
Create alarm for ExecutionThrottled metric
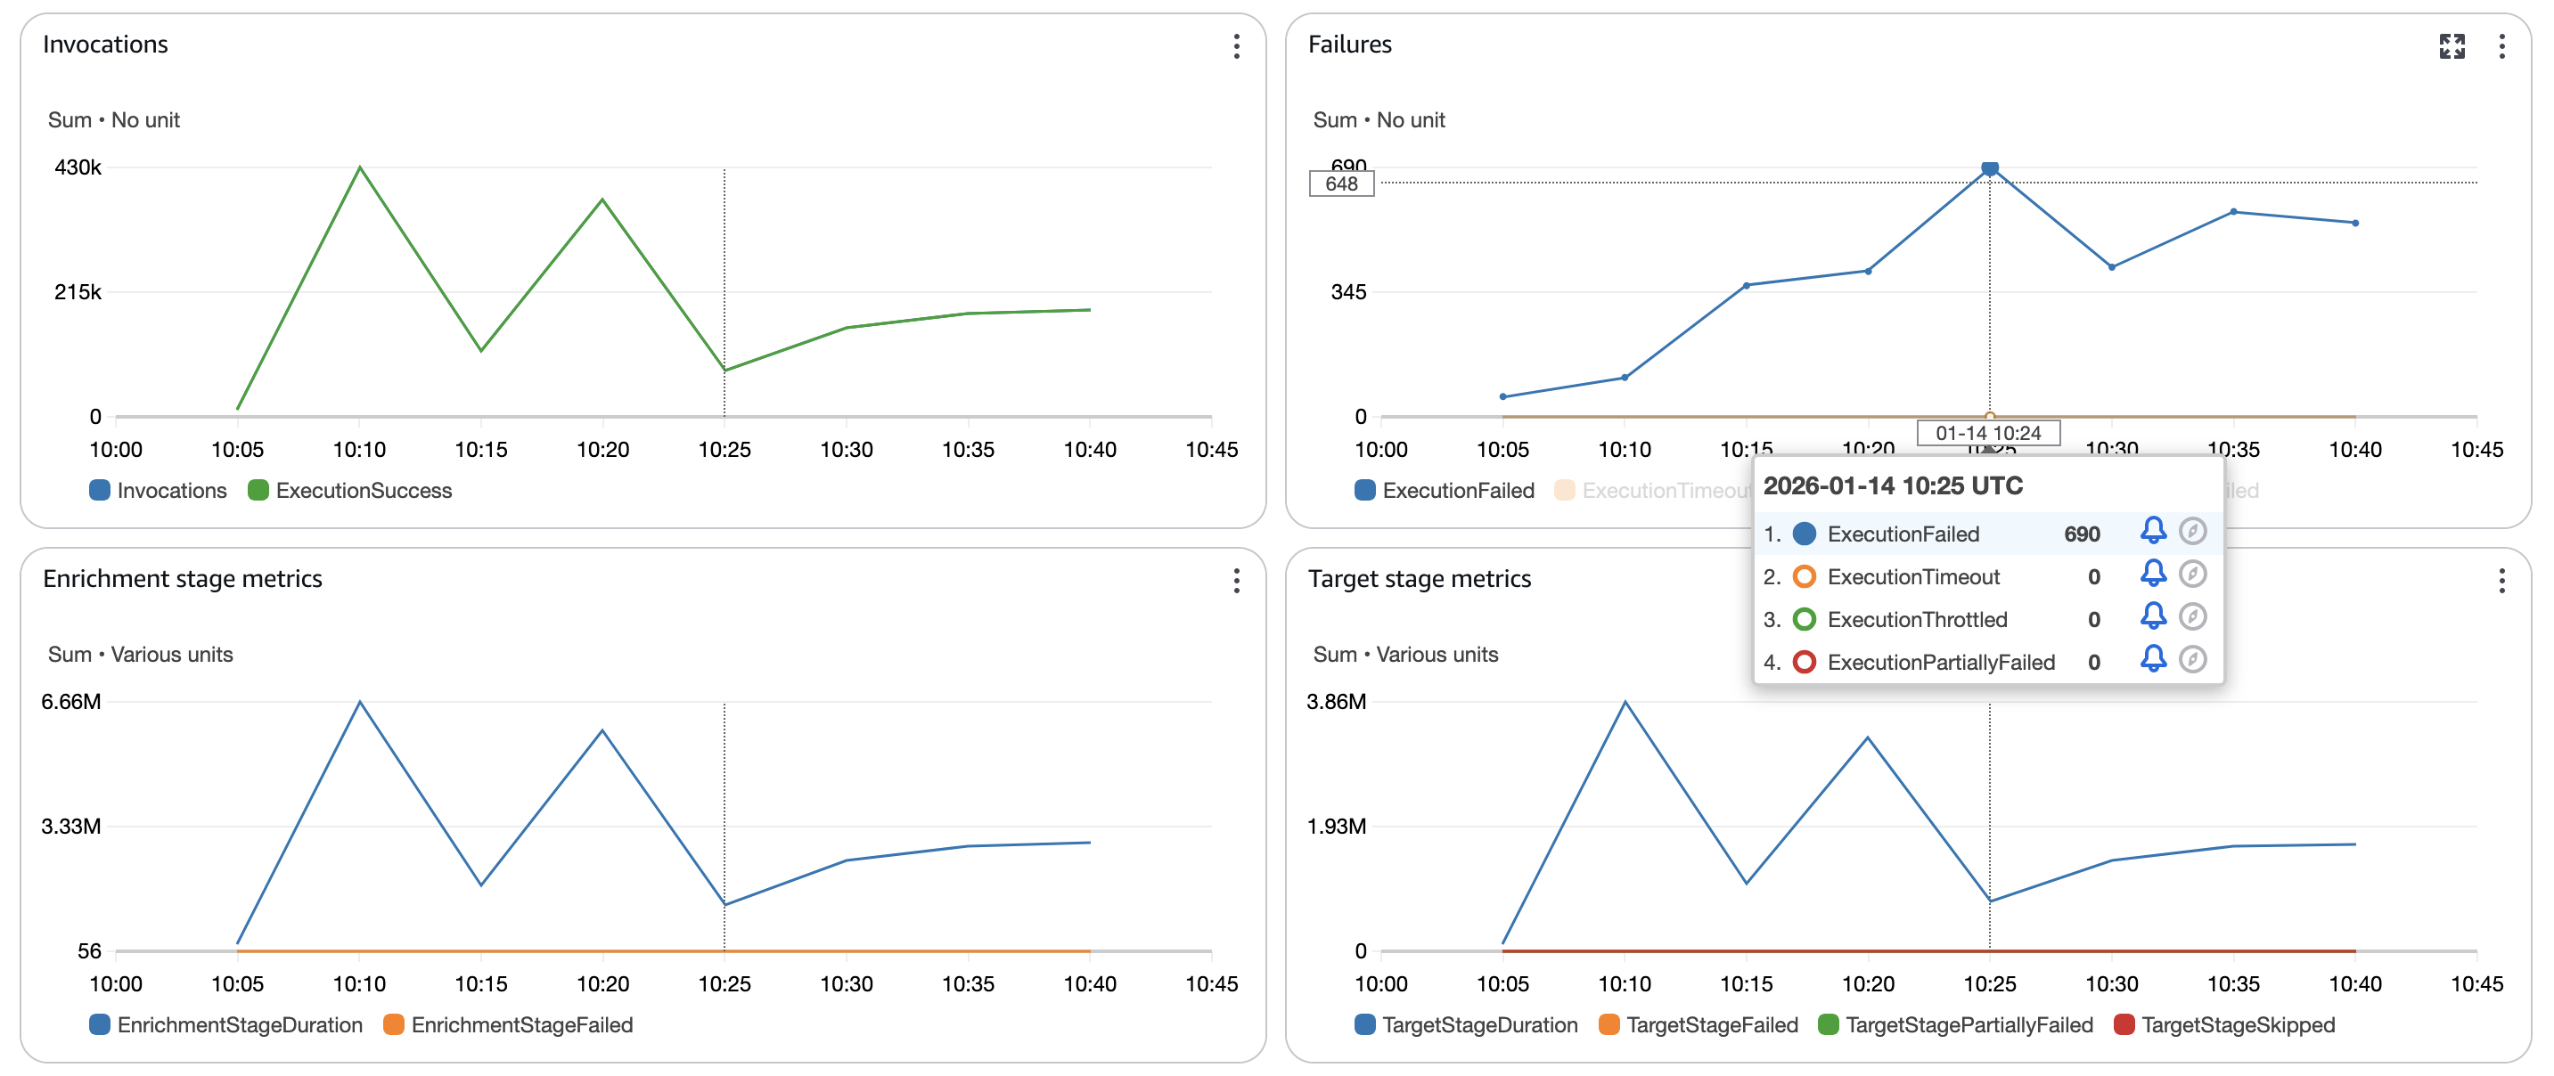(x=2152, y=616)
